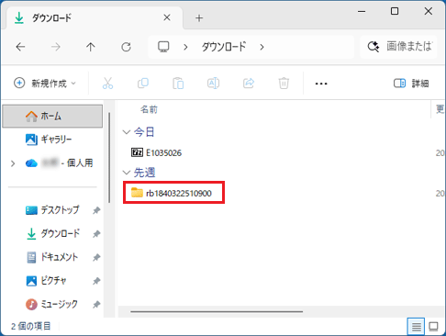
Task: Select the rb1840322510900 folder
Action: (x=172, y=193)
